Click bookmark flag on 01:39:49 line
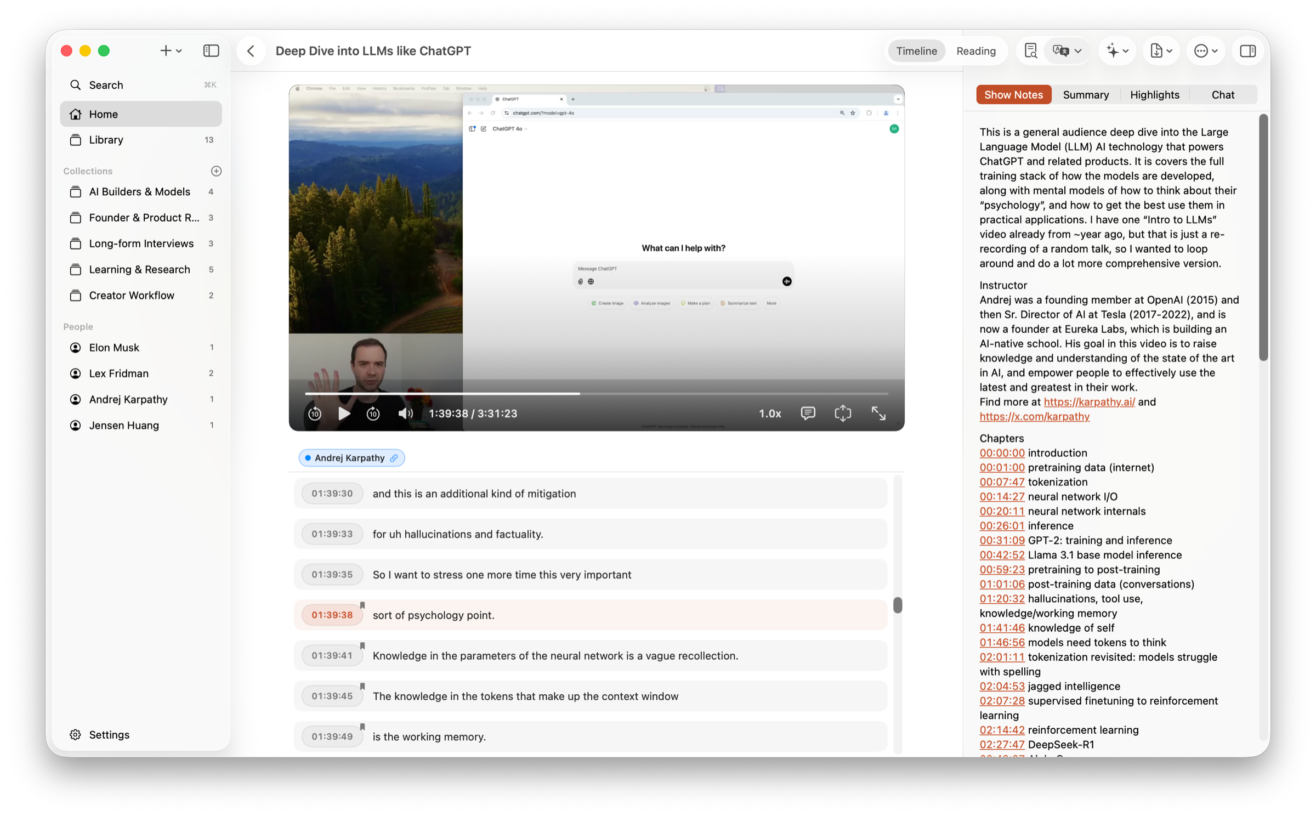The width and height of the screenshot is (1316, 816). pyautogui.click(x=362, y=727)
